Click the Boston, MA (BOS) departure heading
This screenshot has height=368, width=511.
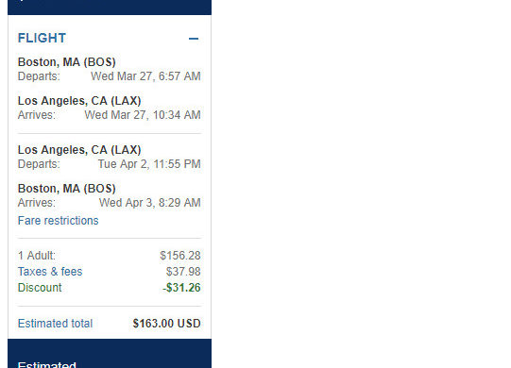point(67,62)
